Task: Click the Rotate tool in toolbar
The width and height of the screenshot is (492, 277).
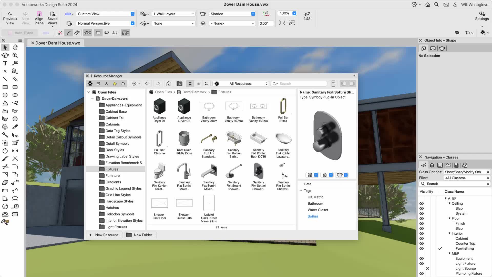Action: pos(5,151)
